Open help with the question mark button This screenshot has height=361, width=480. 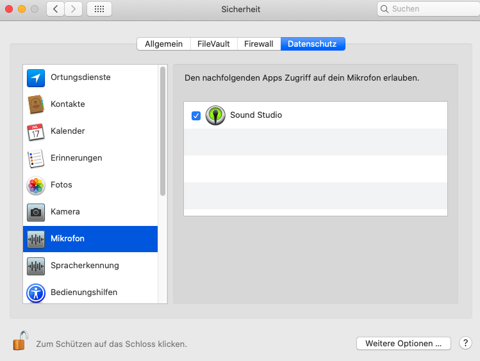click(465, 343)
